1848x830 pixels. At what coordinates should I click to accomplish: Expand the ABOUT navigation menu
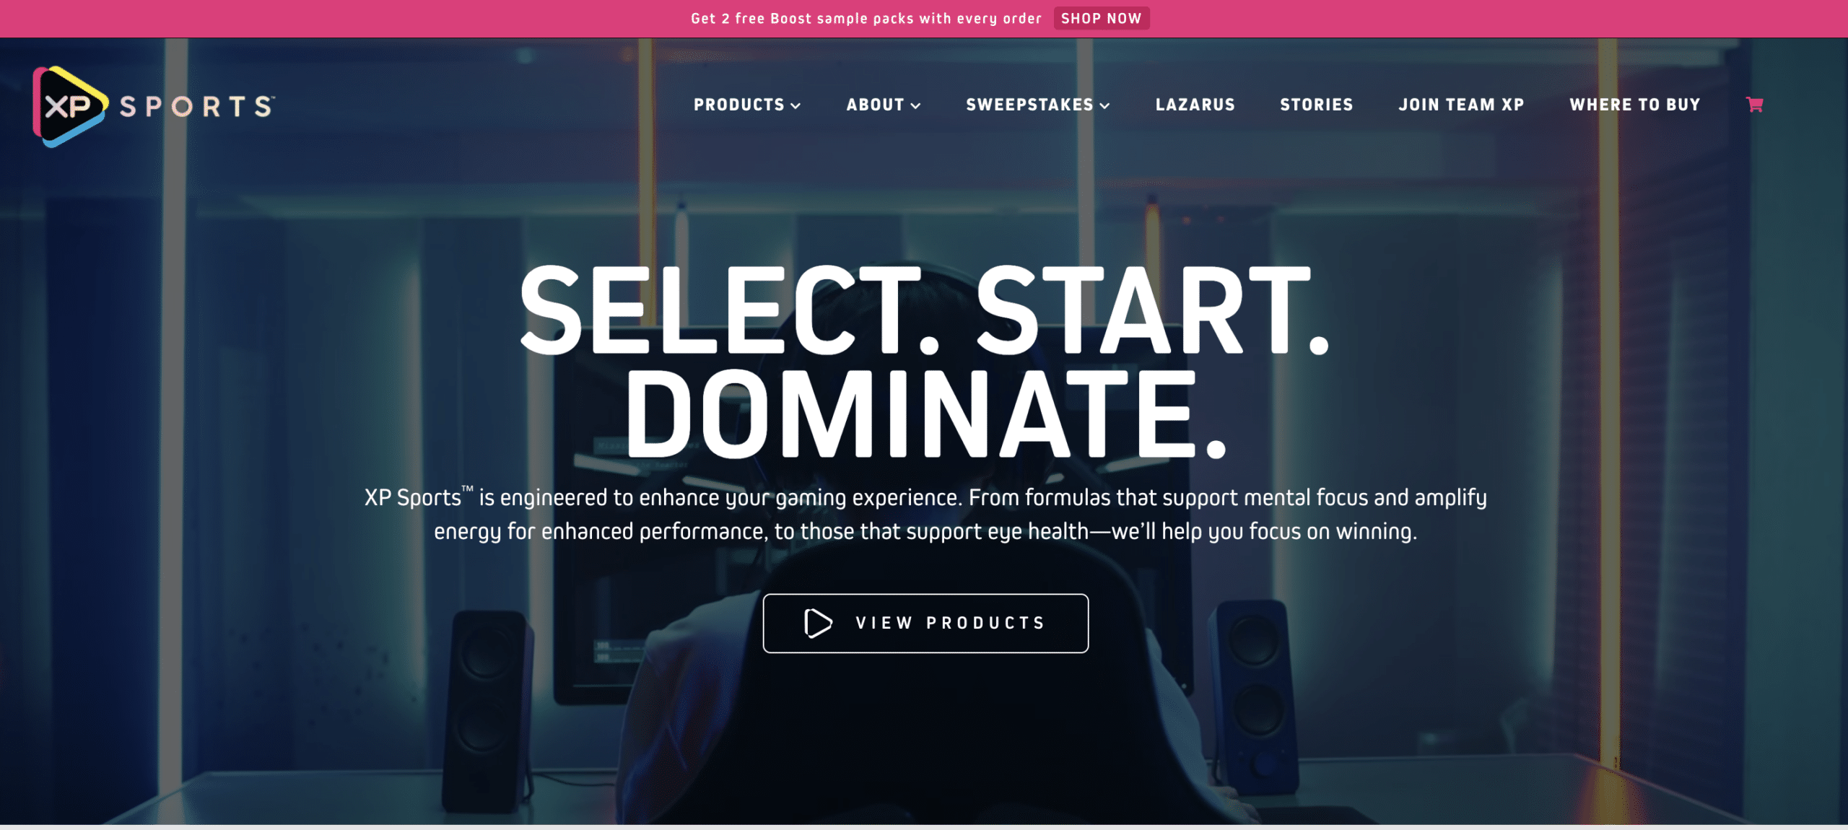(884, 105)
